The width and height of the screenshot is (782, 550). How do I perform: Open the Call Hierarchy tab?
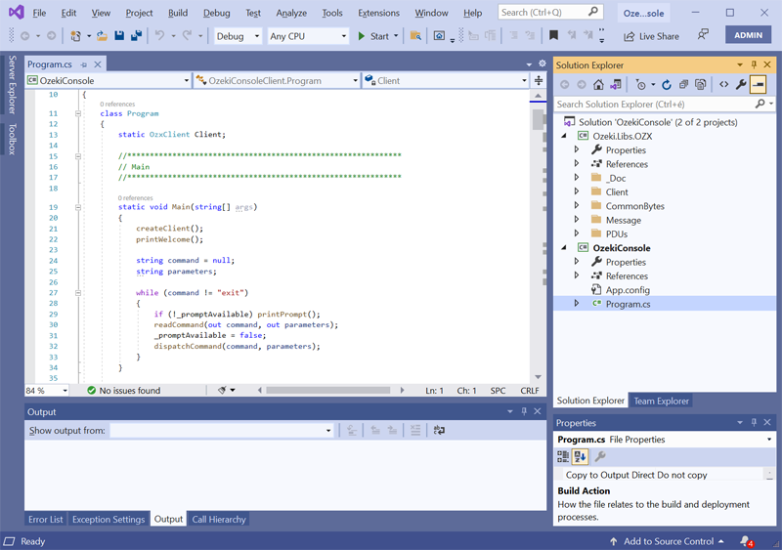click(x=219, y=519)
